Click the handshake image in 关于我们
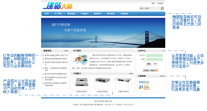Image resolution: width=207 pixels, height=111 pixels. click(80, 60)
